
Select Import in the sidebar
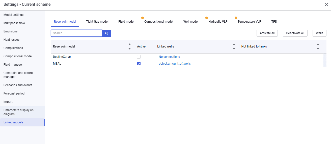(22, 102)
